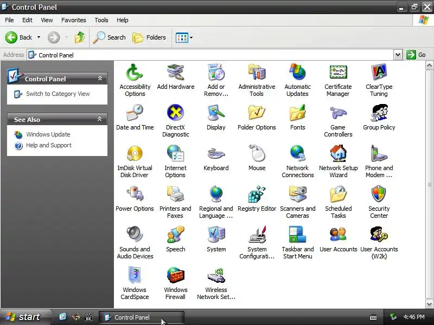Image resolution: width=434 pixels, height=325 pixels.
Task: Open Group Policy icon
Action: click(379, 118)
